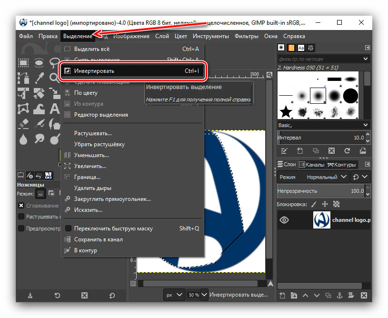Toggle lock alpha channel icon
The width and height of the screenshot is (388, 318).
(336, 204)
